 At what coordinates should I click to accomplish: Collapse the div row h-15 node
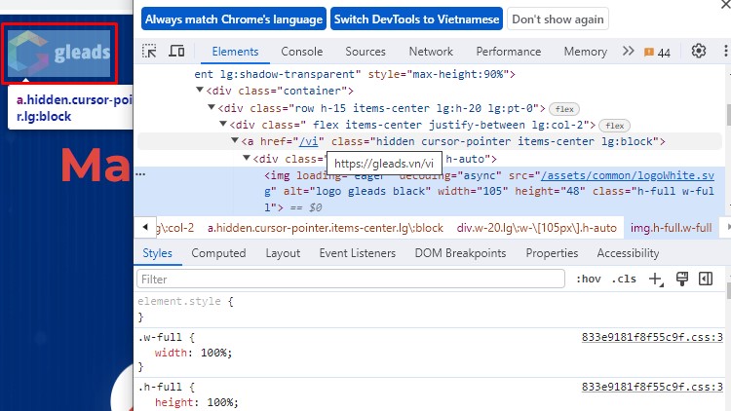(212, 108)
